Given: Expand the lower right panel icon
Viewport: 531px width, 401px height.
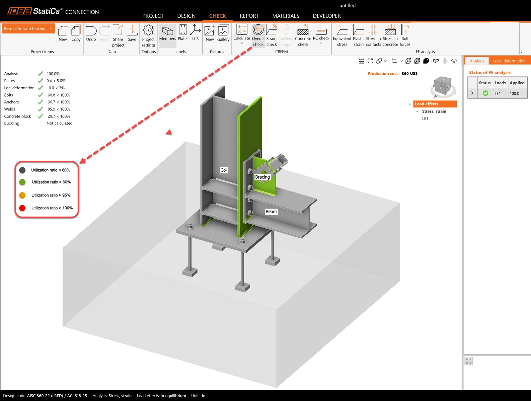Looking at the screenshot, I should [x=469, y=361].
